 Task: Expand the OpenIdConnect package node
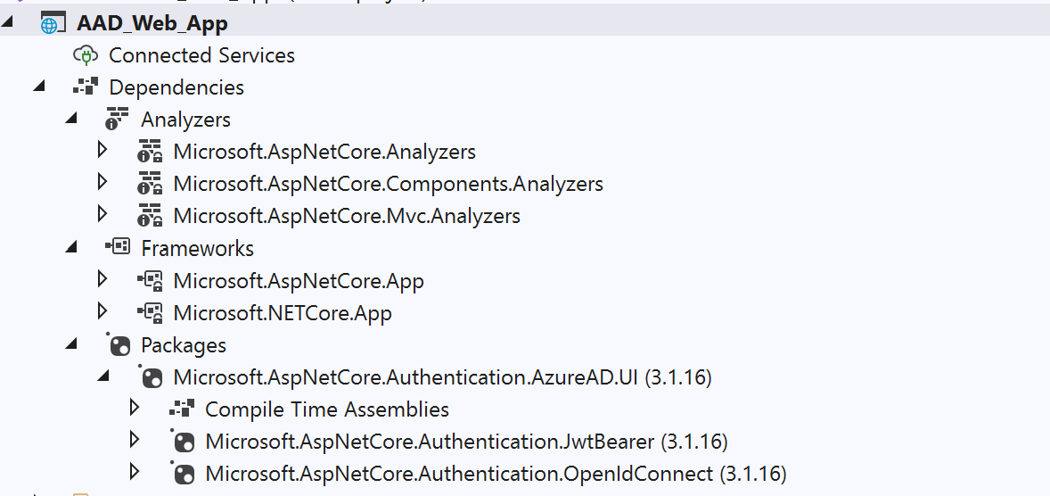click(134, 471)
